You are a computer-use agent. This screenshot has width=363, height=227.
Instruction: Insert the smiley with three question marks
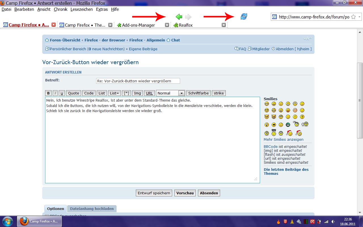(x=274, y=132)
